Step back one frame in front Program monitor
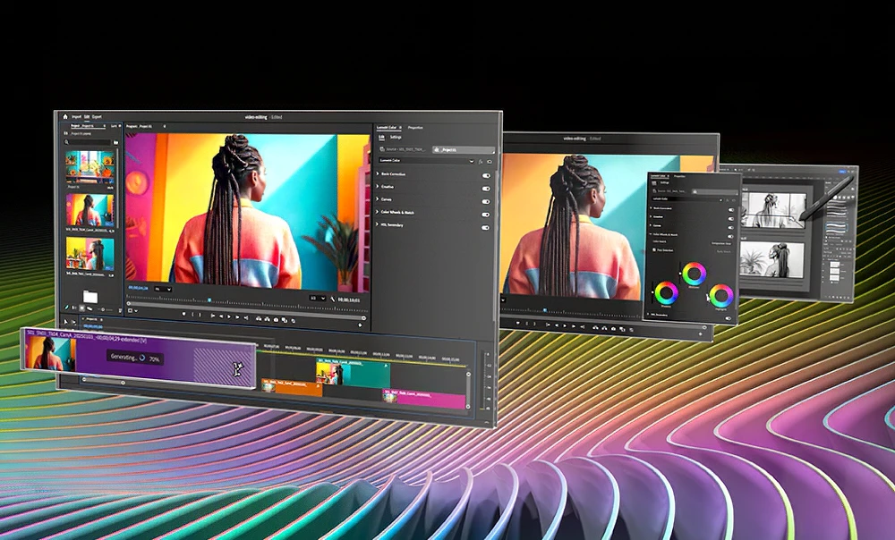 pyautogui.click(x=221, y=316)
